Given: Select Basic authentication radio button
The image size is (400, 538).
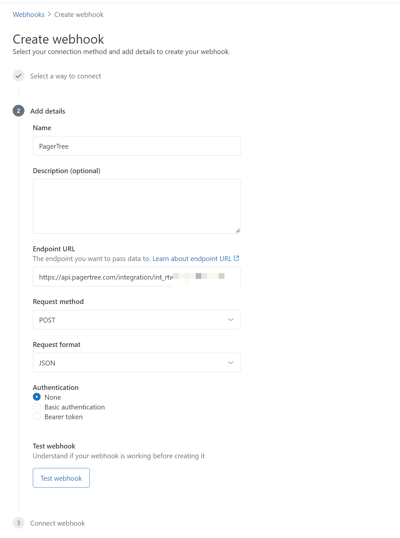Looking at the screenshot, I should (37, 407).
